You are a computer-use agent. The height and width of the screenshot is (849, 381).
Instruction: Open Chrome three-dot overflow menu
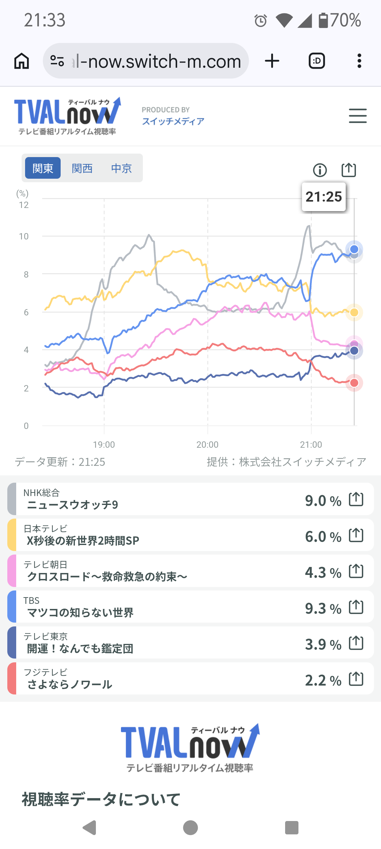(359, 61)
